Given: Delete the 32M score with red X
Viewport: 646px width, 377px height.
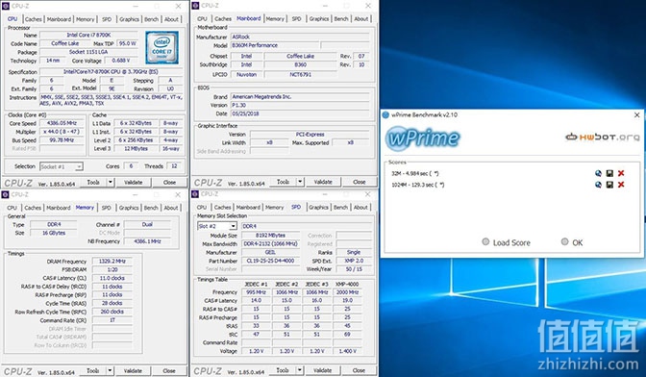Looking at the screenshot, I should 621,173.
